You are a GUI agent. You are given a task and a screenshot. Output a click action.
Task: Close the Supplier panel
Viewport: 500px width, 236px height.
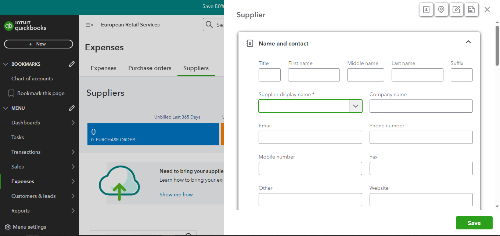point(487,10)
